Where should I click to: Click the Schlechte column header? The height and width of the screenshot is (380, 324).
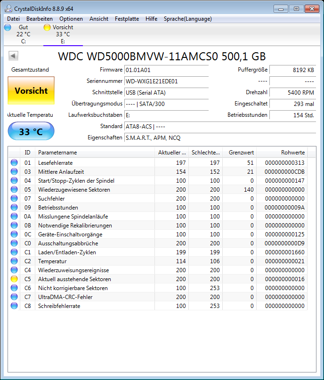(x=206, y=153)
